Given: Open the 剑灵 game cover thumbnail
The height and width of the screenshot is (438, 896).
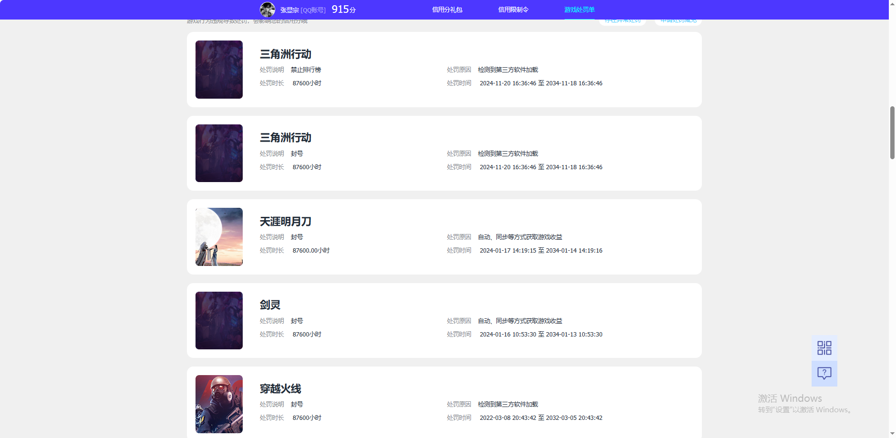Looking at the screenshot, I should [x=219, y=320].
